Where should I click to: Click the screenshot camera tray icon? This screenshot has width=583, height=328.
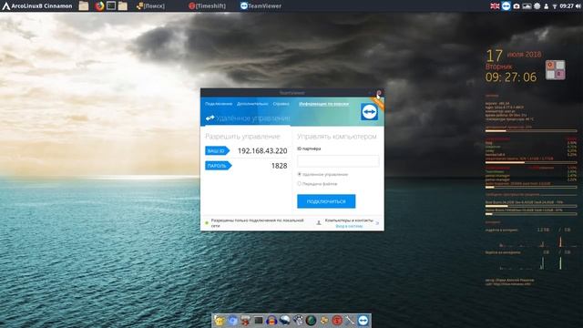tap(517, 6)
